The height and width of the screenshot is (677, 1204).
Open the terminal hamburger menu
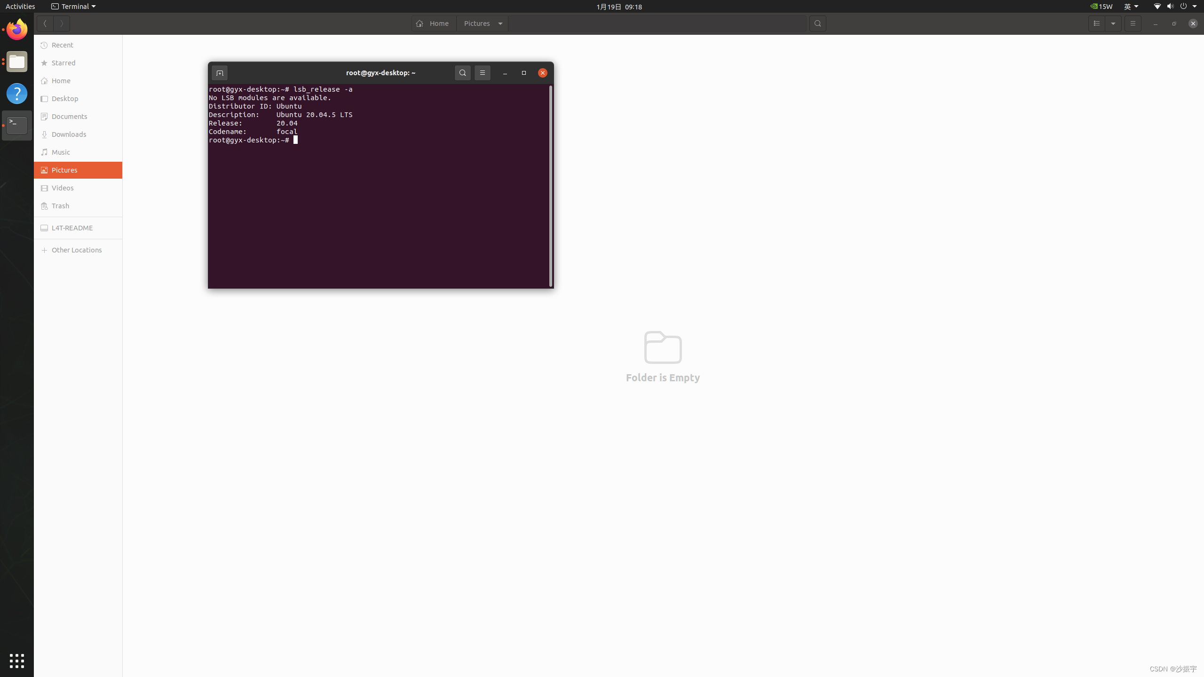click(x=482, y=73)
